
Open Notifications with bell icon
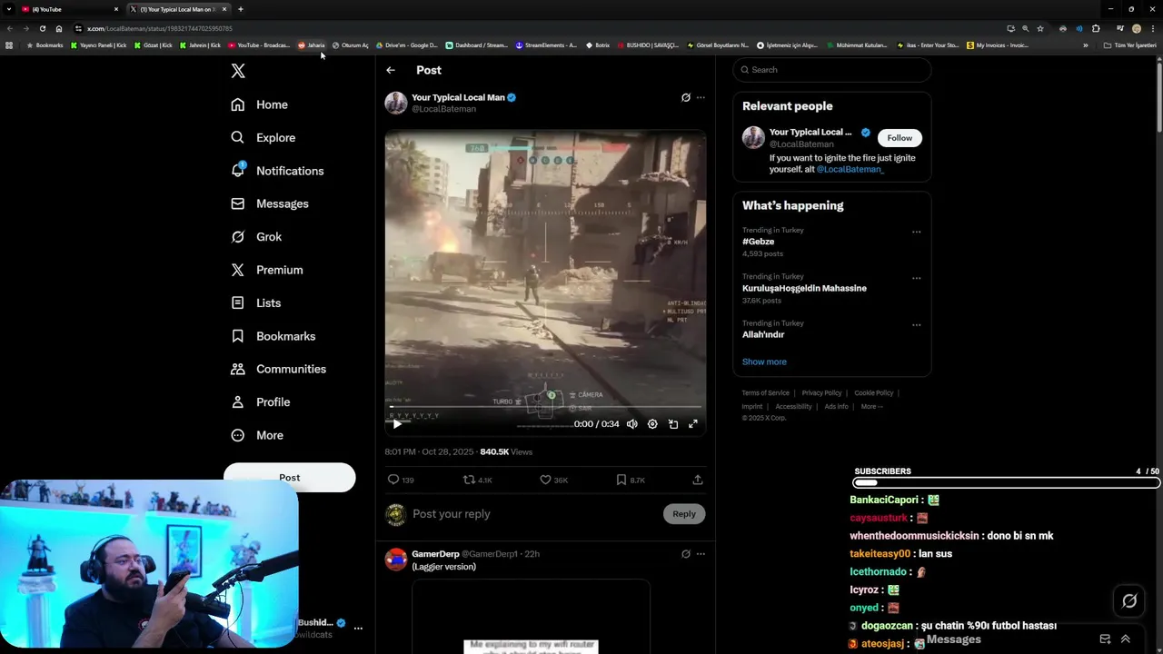pos(277,171)
